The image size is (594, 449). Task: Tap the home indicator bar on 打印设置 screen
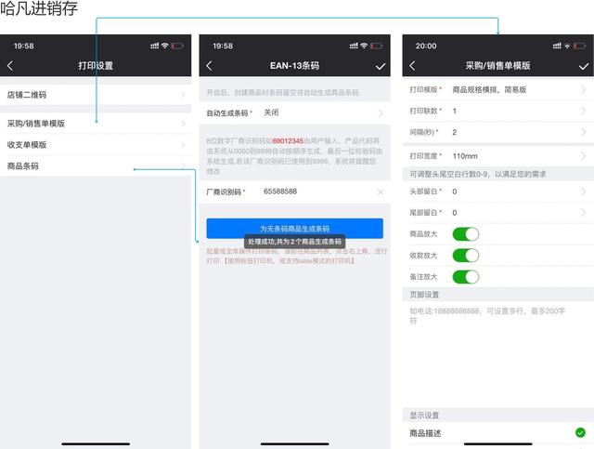(96, 443)
